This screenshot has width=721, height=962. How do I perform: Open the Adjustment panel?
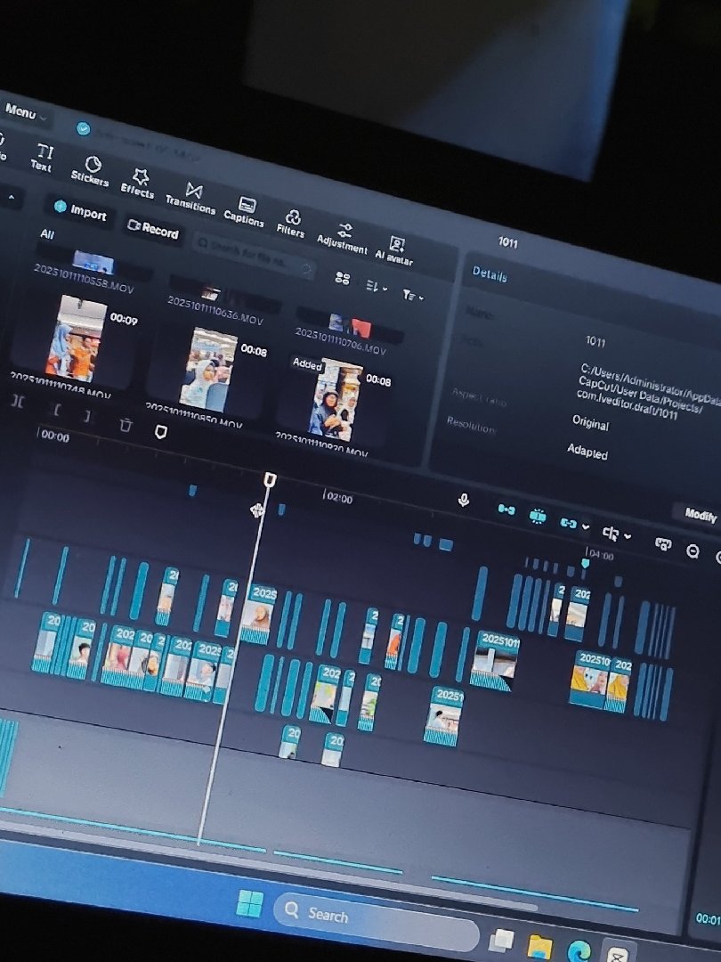point(343,237)
